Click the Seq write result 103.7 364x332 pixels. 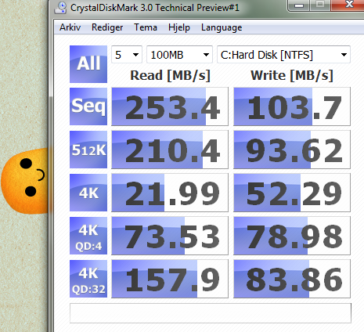click(292, 106)
